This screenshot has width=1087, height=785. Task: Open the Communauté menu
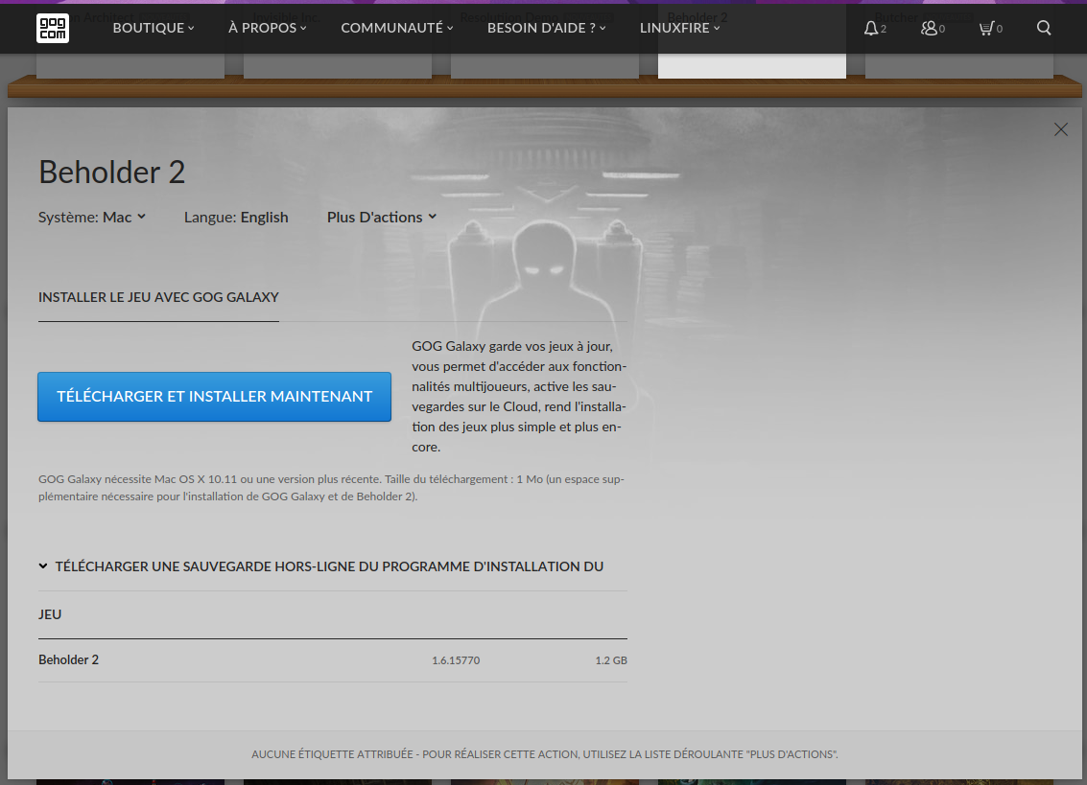(396, 28)
